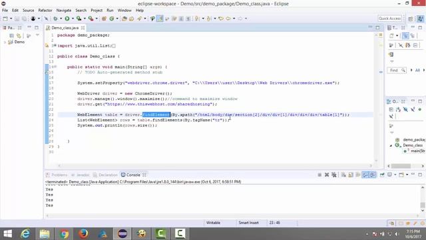The width and height of the screenshot is (426, 240).
Task: Click the New file toolbar icon
Action: (x=5, y=19)
